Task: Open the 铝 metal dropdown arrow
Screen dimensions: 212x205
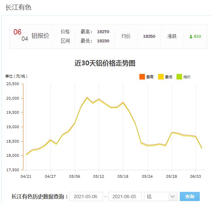Action: [x=173, y=196]
